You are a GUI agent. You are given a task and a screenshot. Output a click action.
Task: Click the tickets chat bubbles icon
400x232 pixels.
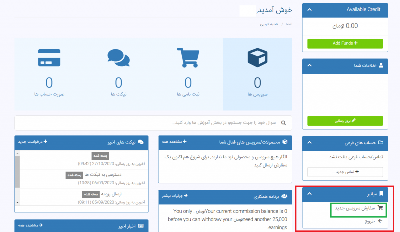pyautogui.click(x=118, y=58)
